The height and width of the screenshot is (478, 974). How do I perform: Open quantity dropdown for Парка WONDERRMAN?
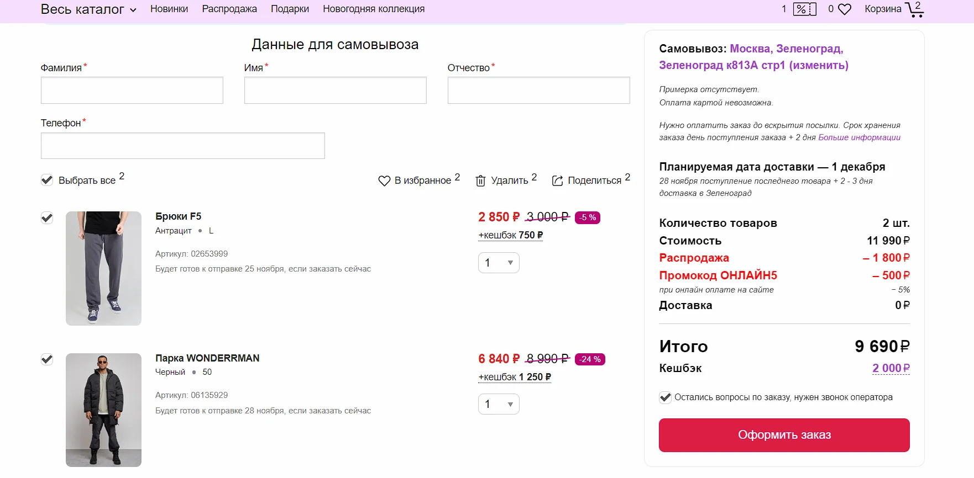[x=498, y=404]
